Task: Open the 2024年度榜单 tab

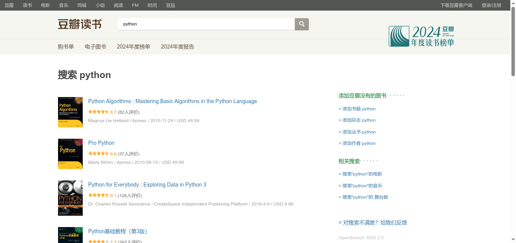Action: 134,47
